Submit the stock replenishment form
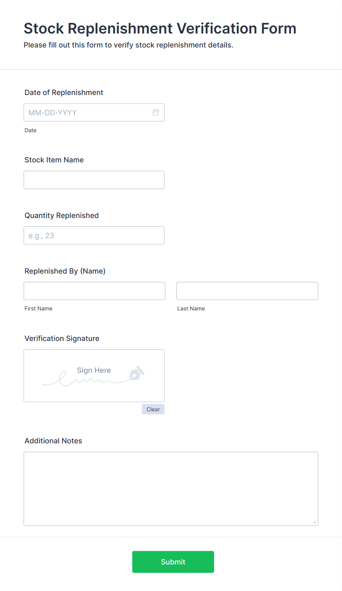The height and width of the screenshot is (591, 342). 173,562
